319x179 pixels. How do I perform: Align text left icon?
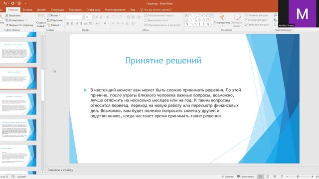coord(113,23)
